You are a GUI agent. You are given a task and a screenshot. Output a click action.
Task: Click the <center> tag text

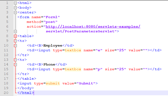pos(27,12)
